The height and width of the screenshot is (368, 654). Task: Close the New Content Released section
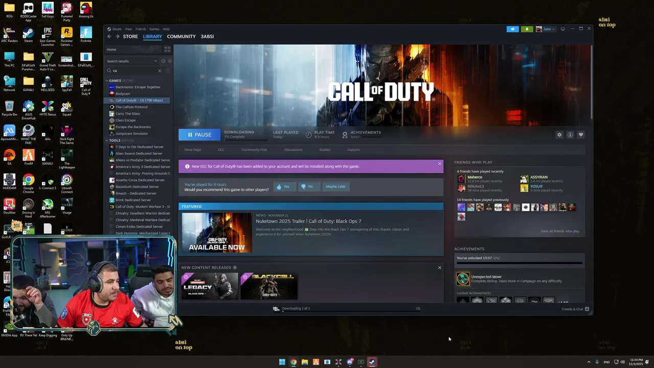[x=439, y=267]
